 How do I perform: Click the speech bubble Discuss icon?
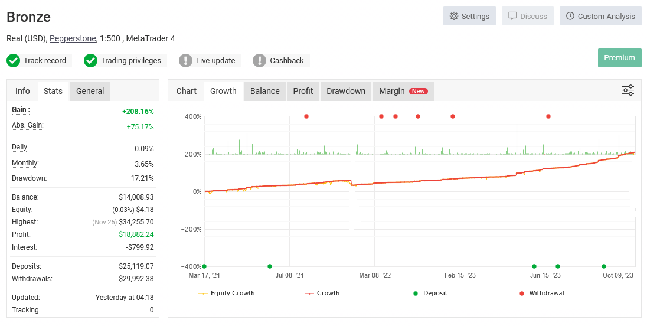pyautogui.click(x=512, y=17)
